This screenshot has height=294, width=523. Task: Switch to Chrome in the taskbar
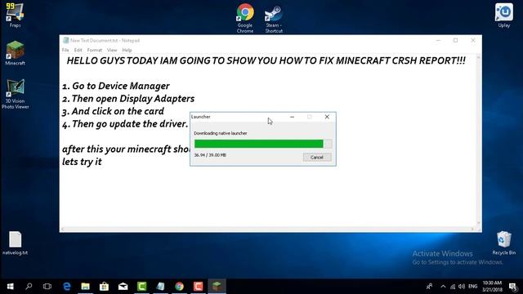coord(180,287)
